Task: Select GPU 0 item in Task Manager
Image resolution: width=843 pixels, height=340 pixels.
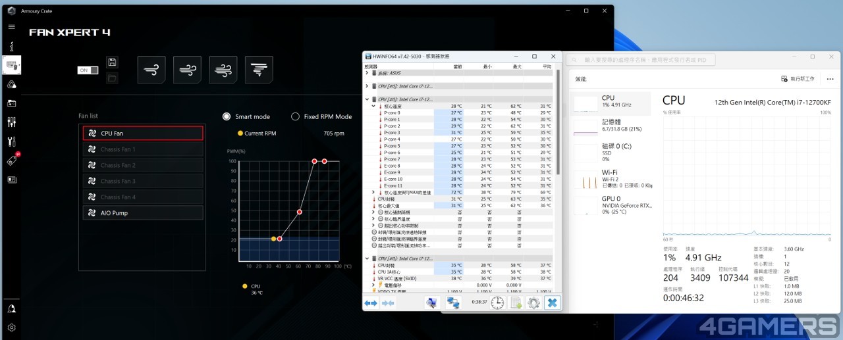Action: pyautogui.click(x=611, y=205)
